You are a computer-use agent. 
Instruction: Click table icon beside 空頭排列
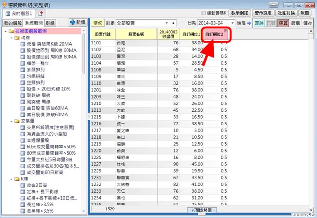[23, 83]
